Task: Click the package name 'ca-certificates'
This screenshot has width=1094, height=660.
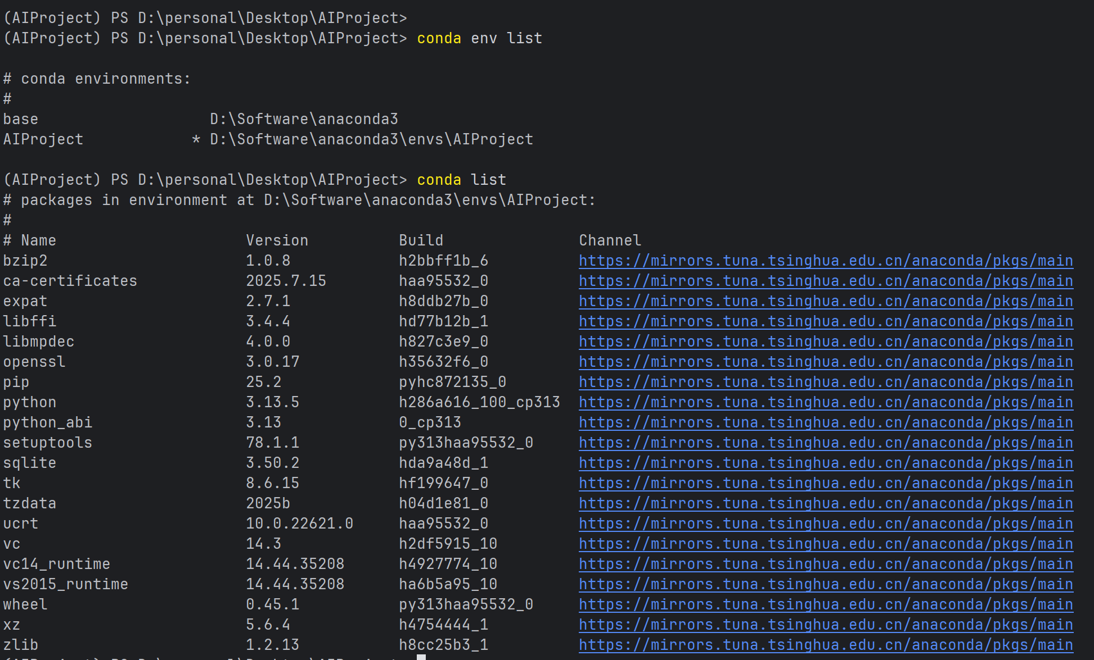Action: click(70, 281)
